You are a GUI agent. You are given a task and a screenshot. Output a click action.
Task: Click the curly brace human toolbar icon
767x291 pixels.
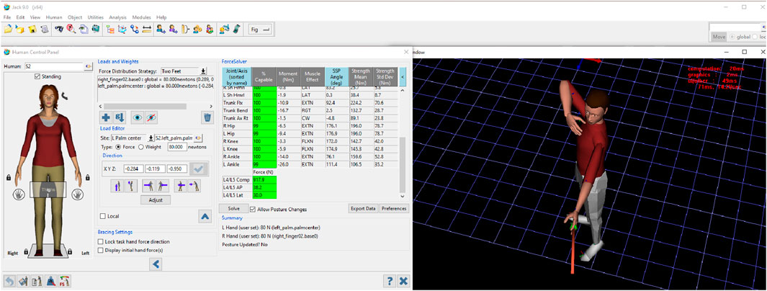click(185, 30)
